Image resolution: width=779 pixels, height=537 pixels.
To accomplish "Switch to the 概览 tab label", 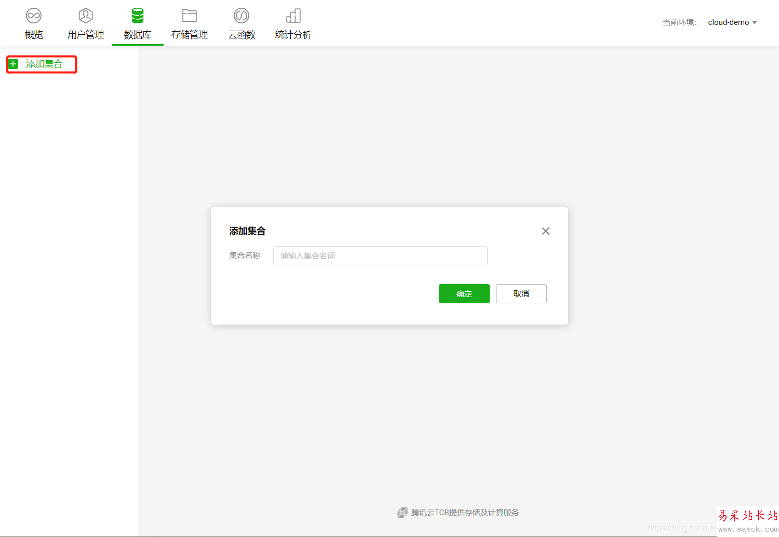I will click(x=34, y=35).
